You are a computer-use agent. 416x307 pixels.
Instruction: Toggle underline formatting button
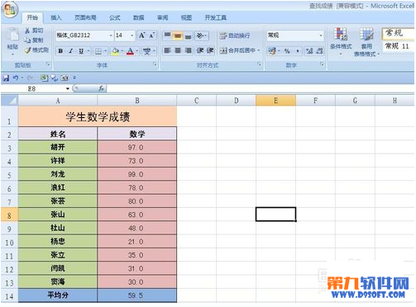click(81, 51)
